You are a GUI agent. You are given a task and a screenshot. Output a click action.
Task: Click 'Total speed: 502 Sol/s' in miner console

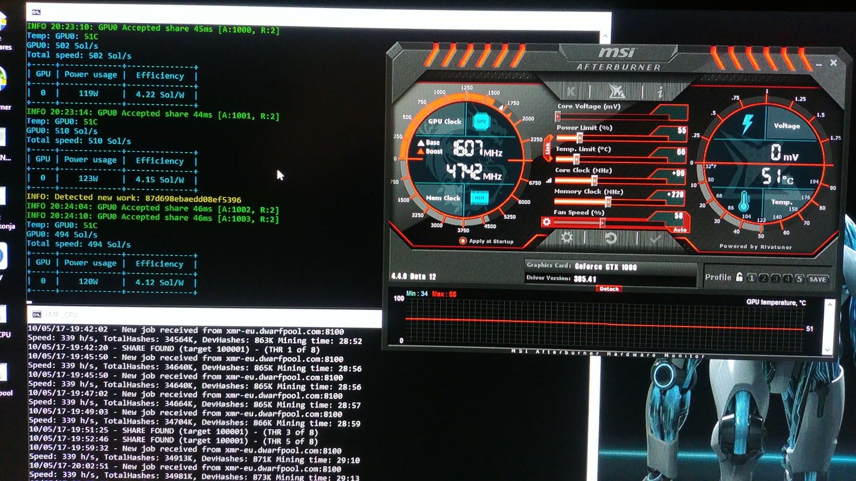point(79,55)
